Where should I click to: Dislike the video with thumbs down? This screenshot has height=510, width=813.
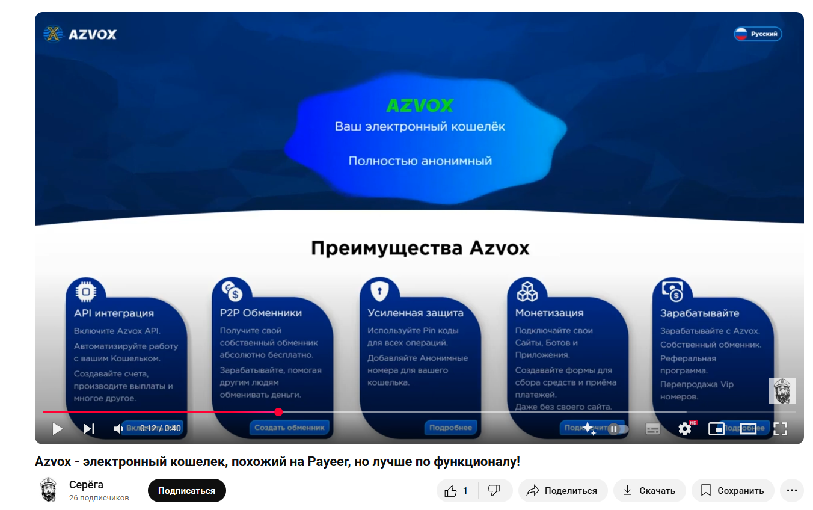[x=494, y=491]
